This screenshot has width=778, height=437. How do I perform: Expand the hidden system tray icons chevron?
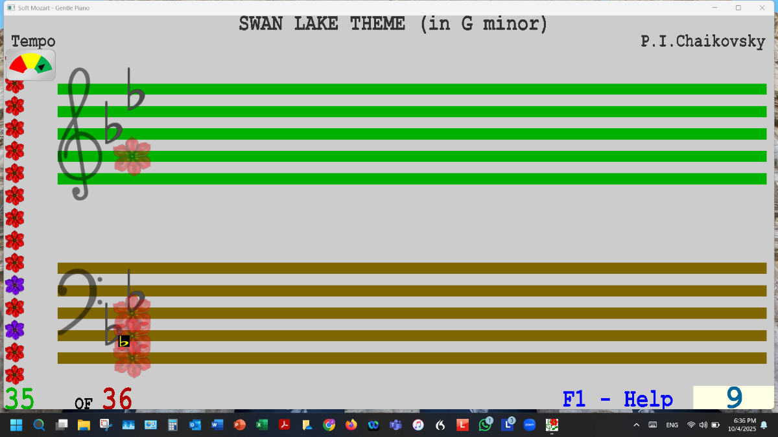coord(636,425)
